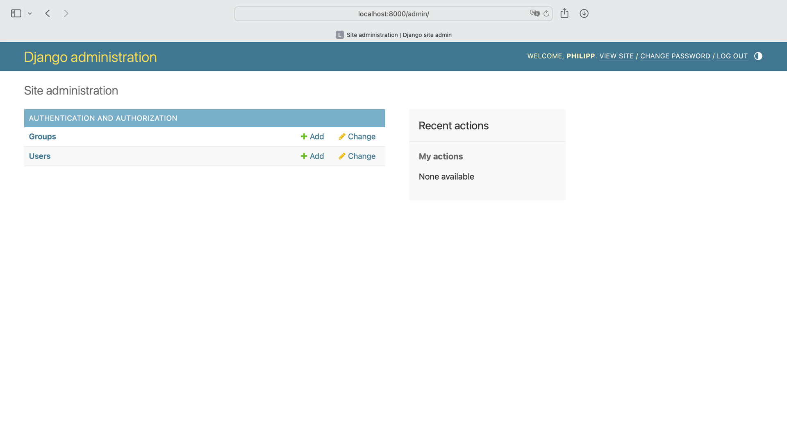The width and height of the screenshot is (787, 442).
Task: Click inside the address bar
Action: pos(393,14)
